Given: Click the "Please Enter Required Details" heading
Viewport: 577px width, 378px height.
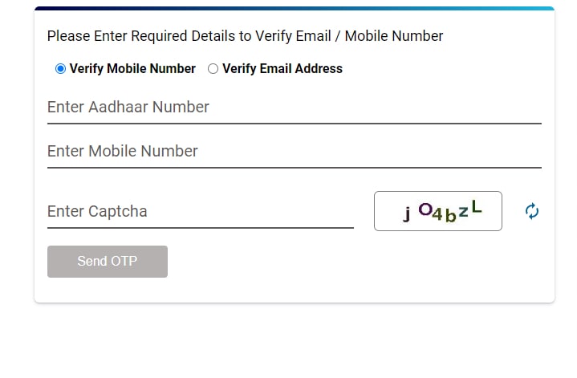Looking at the screenshot, I should 245,36.
